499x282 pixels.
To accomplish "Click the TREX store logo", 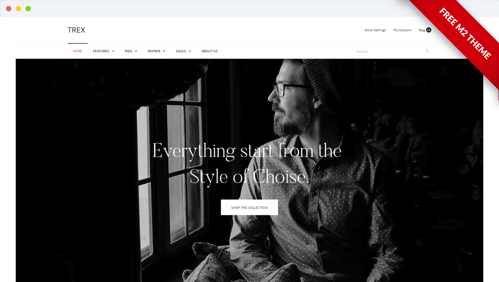I will pyautogui.click(x=76, y=30).
